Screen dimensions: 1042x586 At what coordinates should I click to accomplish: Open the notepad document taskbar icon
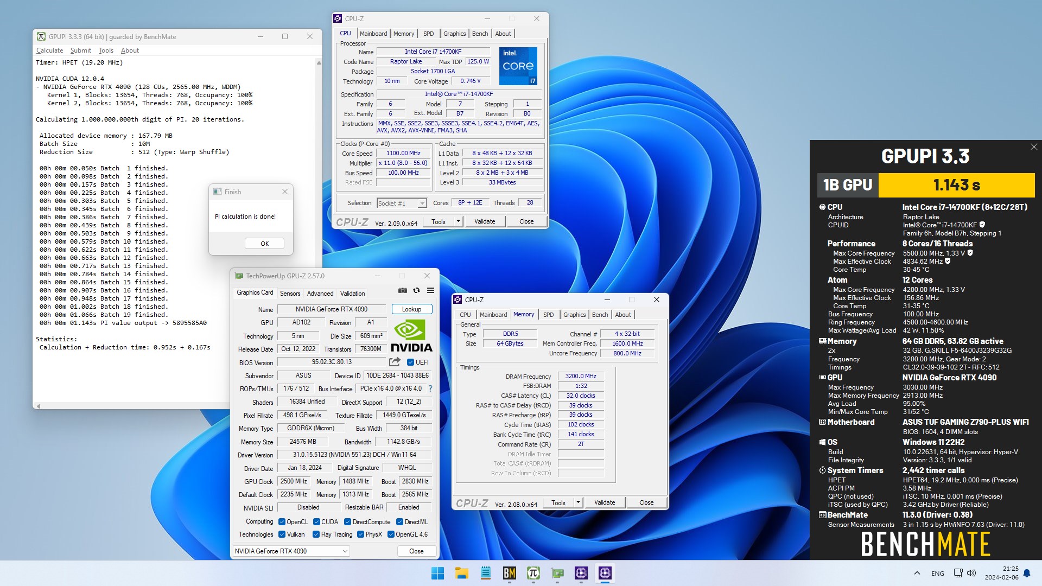click(485, 573)
